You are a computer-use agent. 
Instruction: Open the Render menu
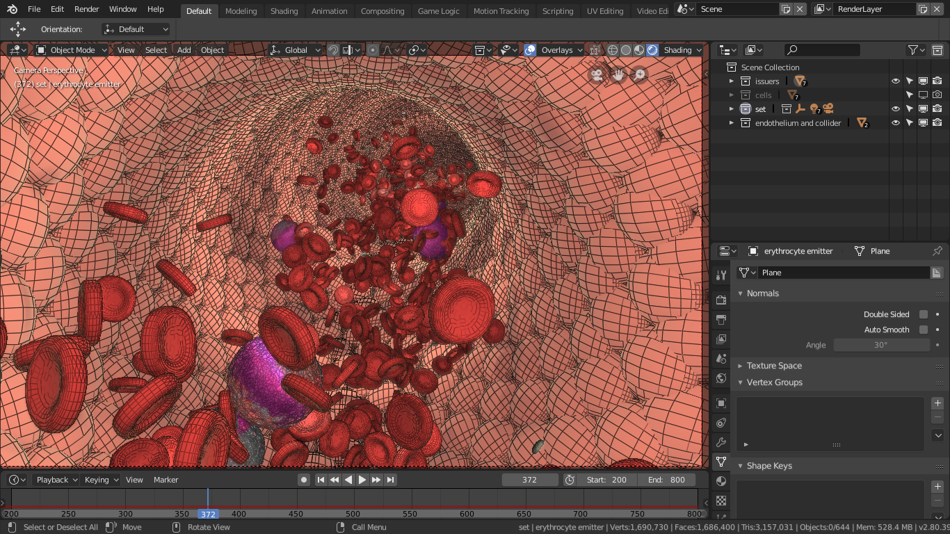click(x=86, y=9)
